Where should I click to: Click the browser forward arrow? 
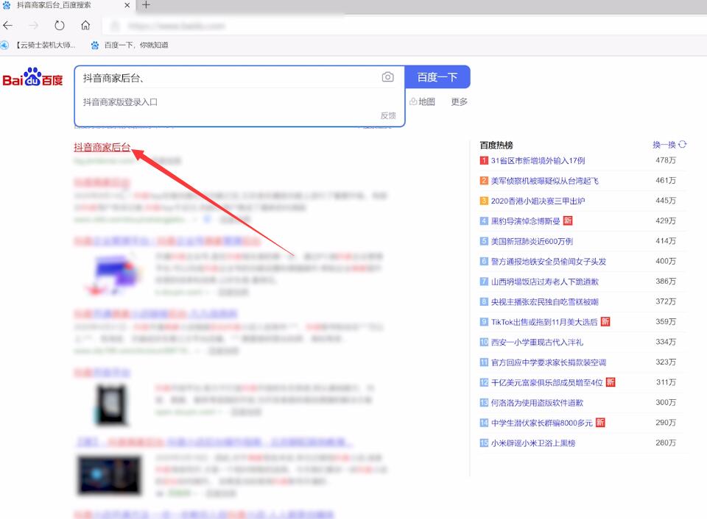click(34, 25)
